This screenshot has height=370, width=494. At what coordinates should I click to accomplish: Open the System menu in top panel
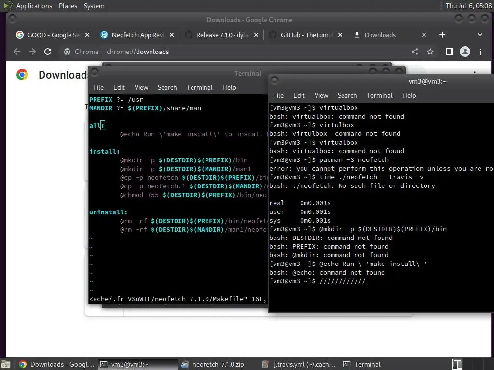pyautogui.click(x=94, y=6)
